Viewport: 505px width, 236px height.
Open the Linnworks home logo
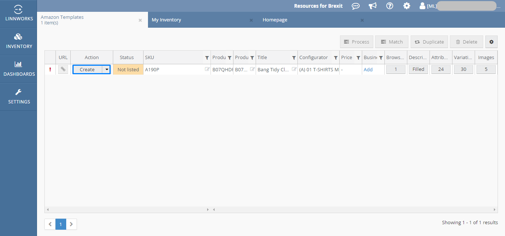click(x=18, y=14)
